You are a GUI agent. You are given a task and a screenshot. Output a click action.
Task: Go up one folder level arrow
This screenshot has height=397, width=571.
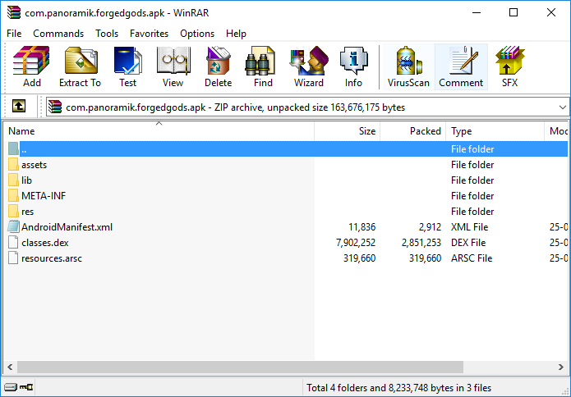(19, 107)
